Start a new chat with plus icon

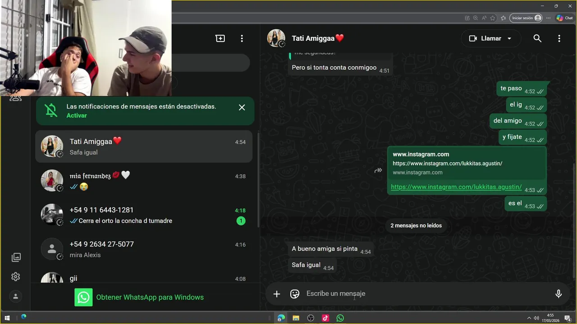tap(220, 39)
